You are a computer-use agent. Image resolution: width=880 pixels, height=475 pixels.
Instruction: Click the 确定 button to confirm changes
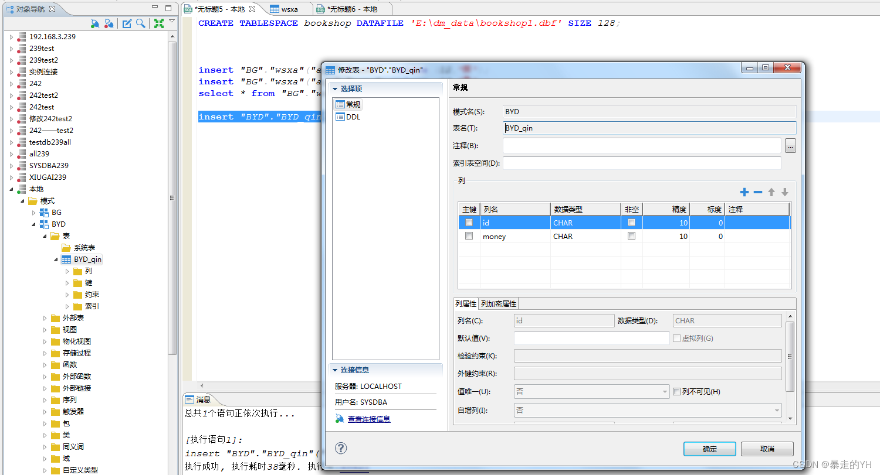tap(709, 448)
